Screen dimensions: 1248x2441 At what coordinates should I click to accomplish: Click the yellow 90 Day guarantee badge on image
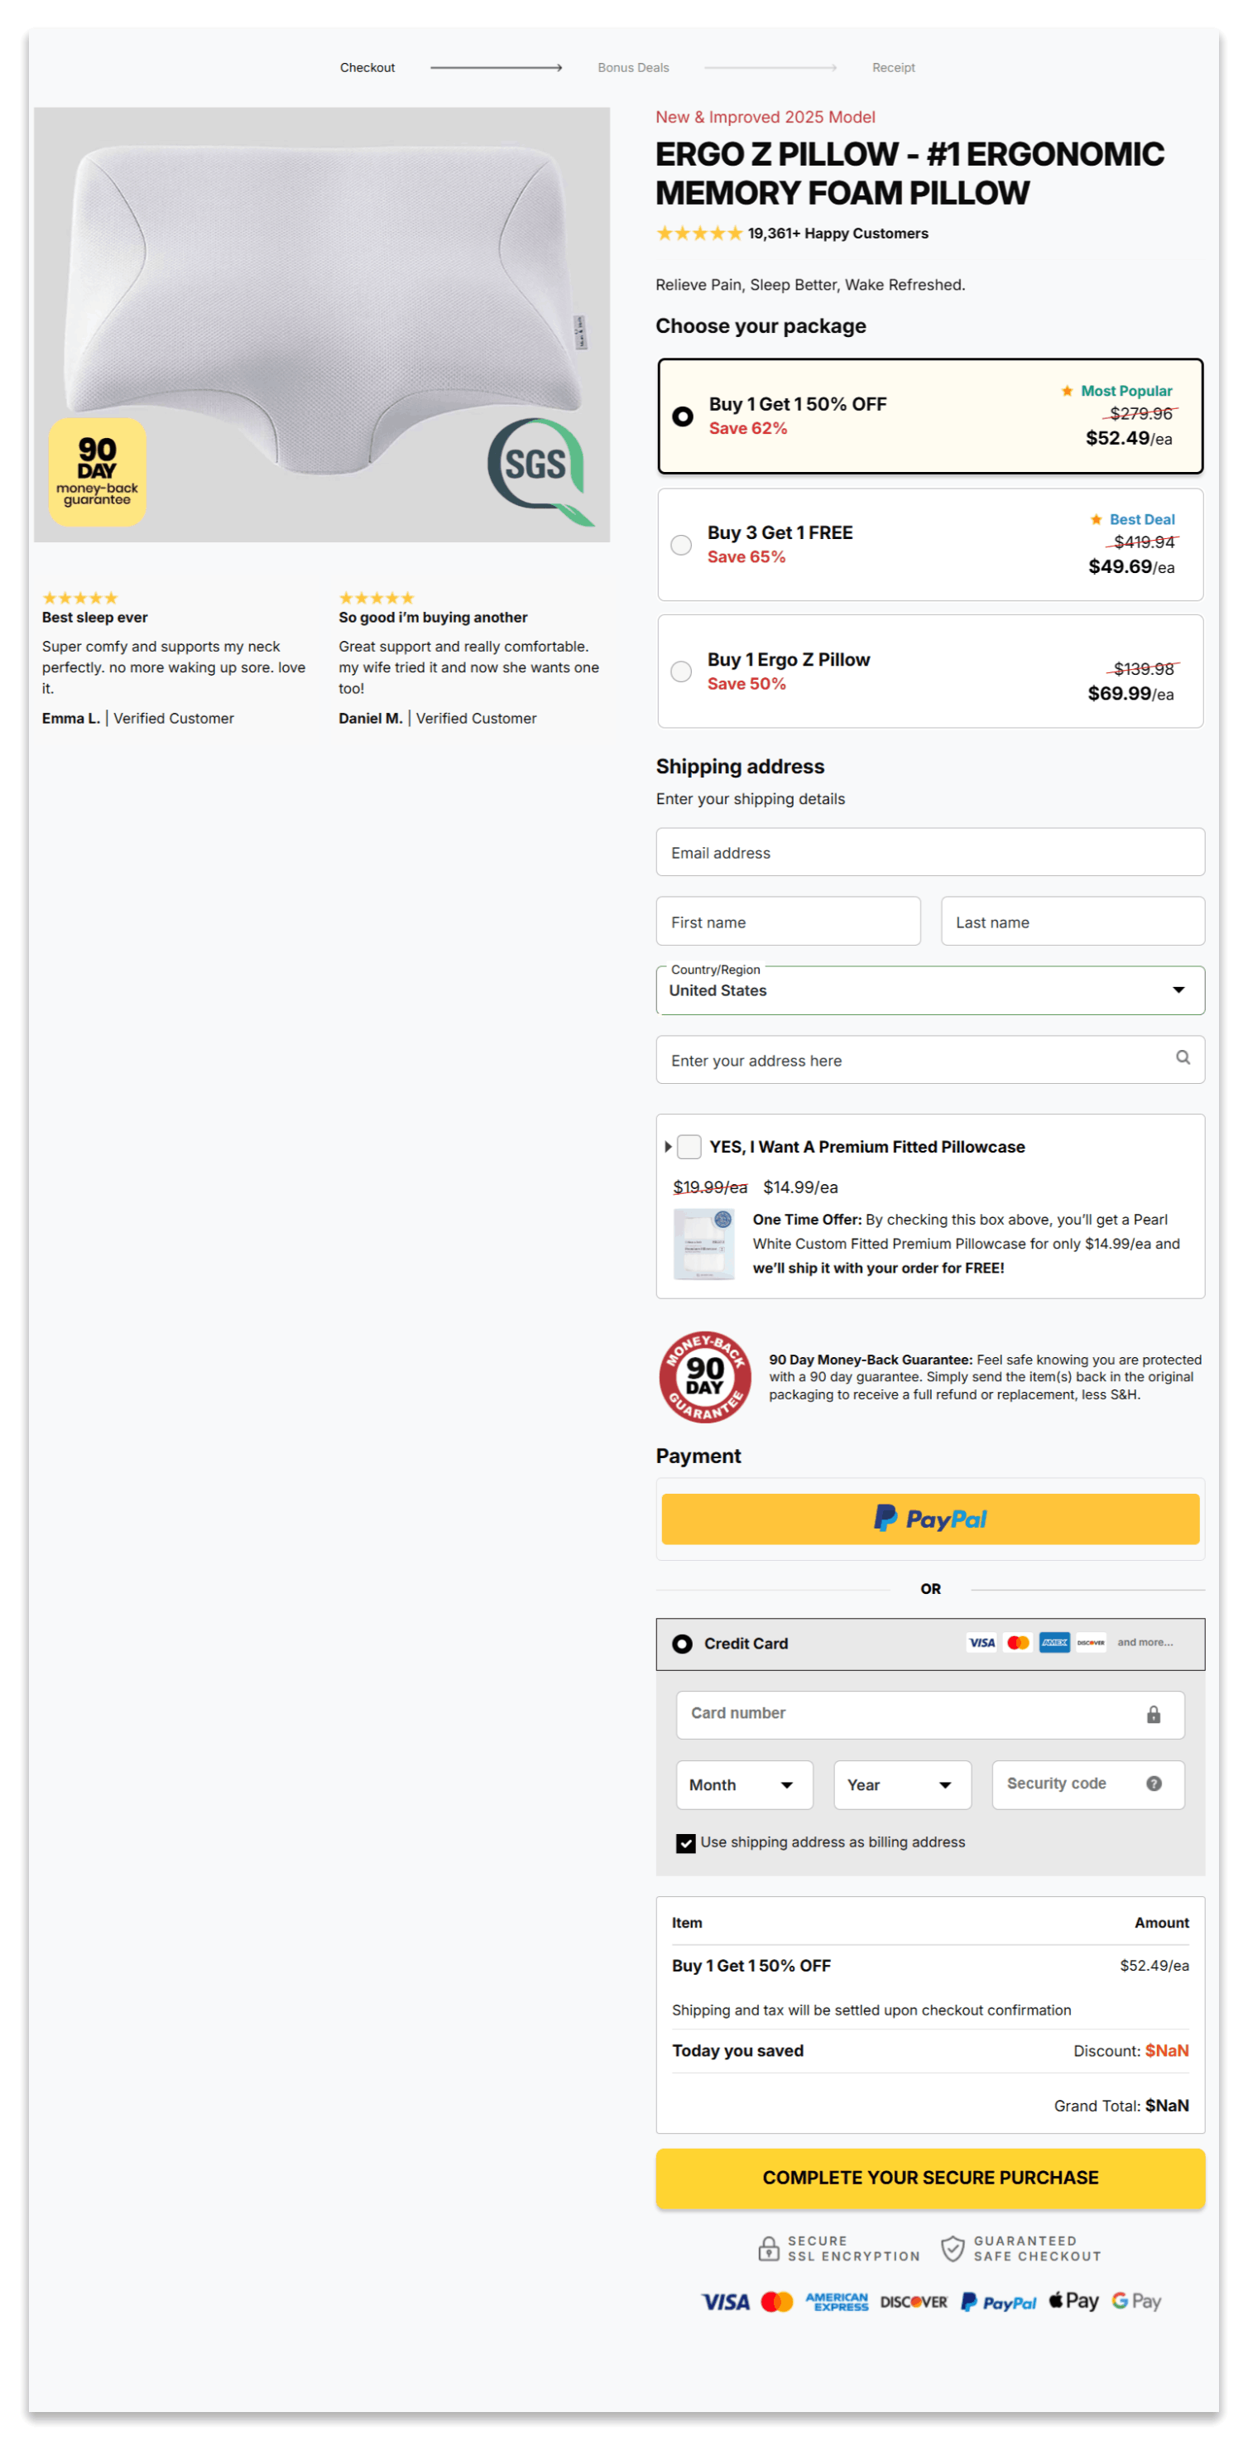click(x=98, y=472)
